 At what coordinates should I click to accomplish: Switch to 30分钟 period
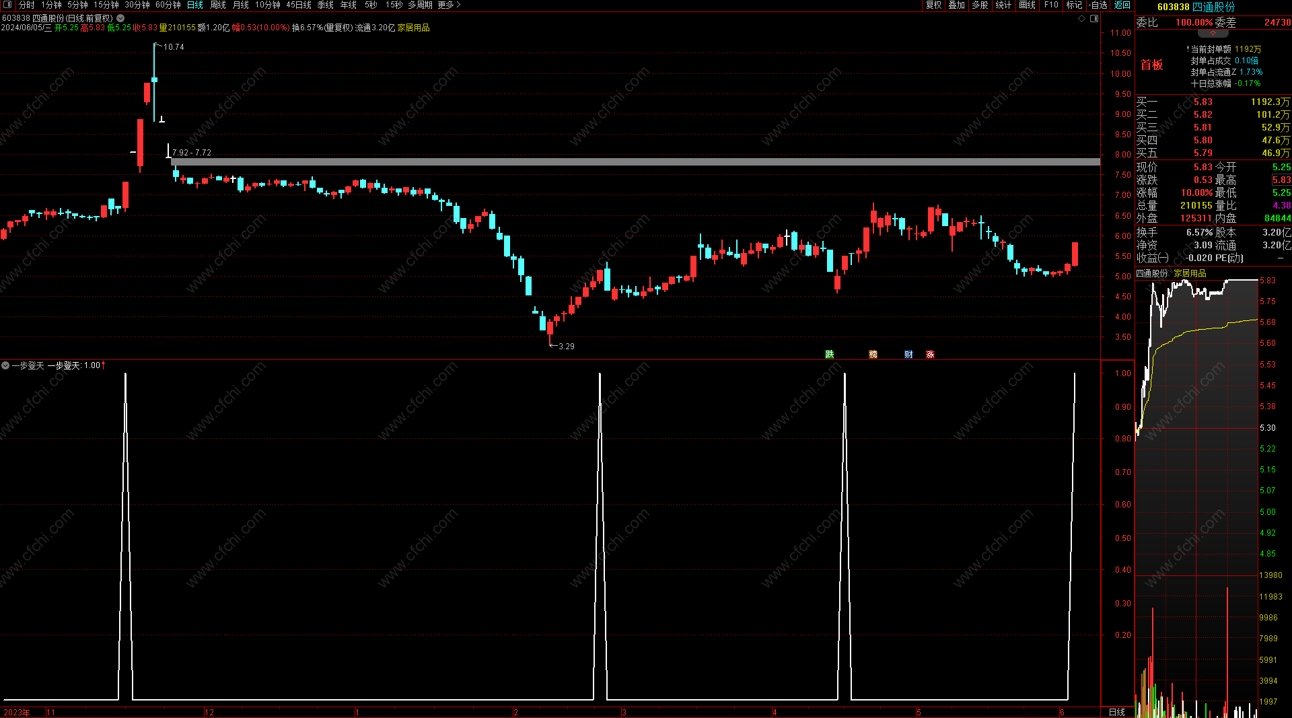pyautogui.click(x=137, y=5)
